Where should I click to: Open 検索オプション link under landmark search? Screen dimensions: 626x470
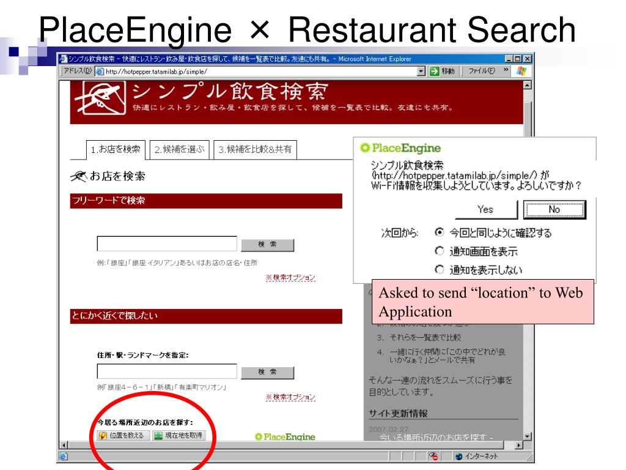[290, 397]
